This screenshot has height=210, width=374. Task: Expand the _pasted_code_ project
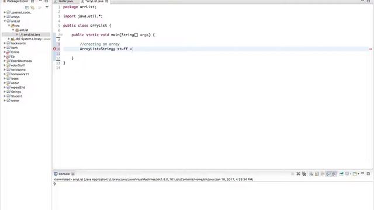click(x=5, y=12)
